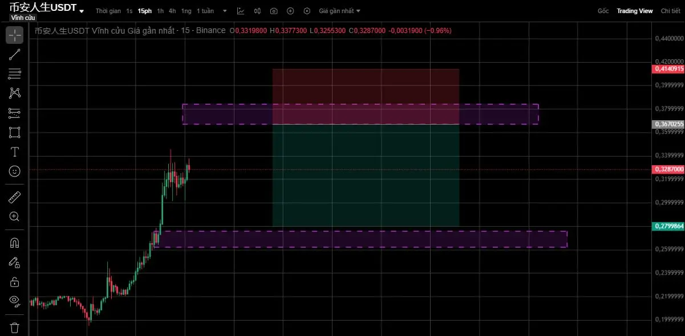Open the emoji icons tool
Image resolution: width=685 pixels, height=336 pixels.
pyautogui.click(x=15, y=171)
